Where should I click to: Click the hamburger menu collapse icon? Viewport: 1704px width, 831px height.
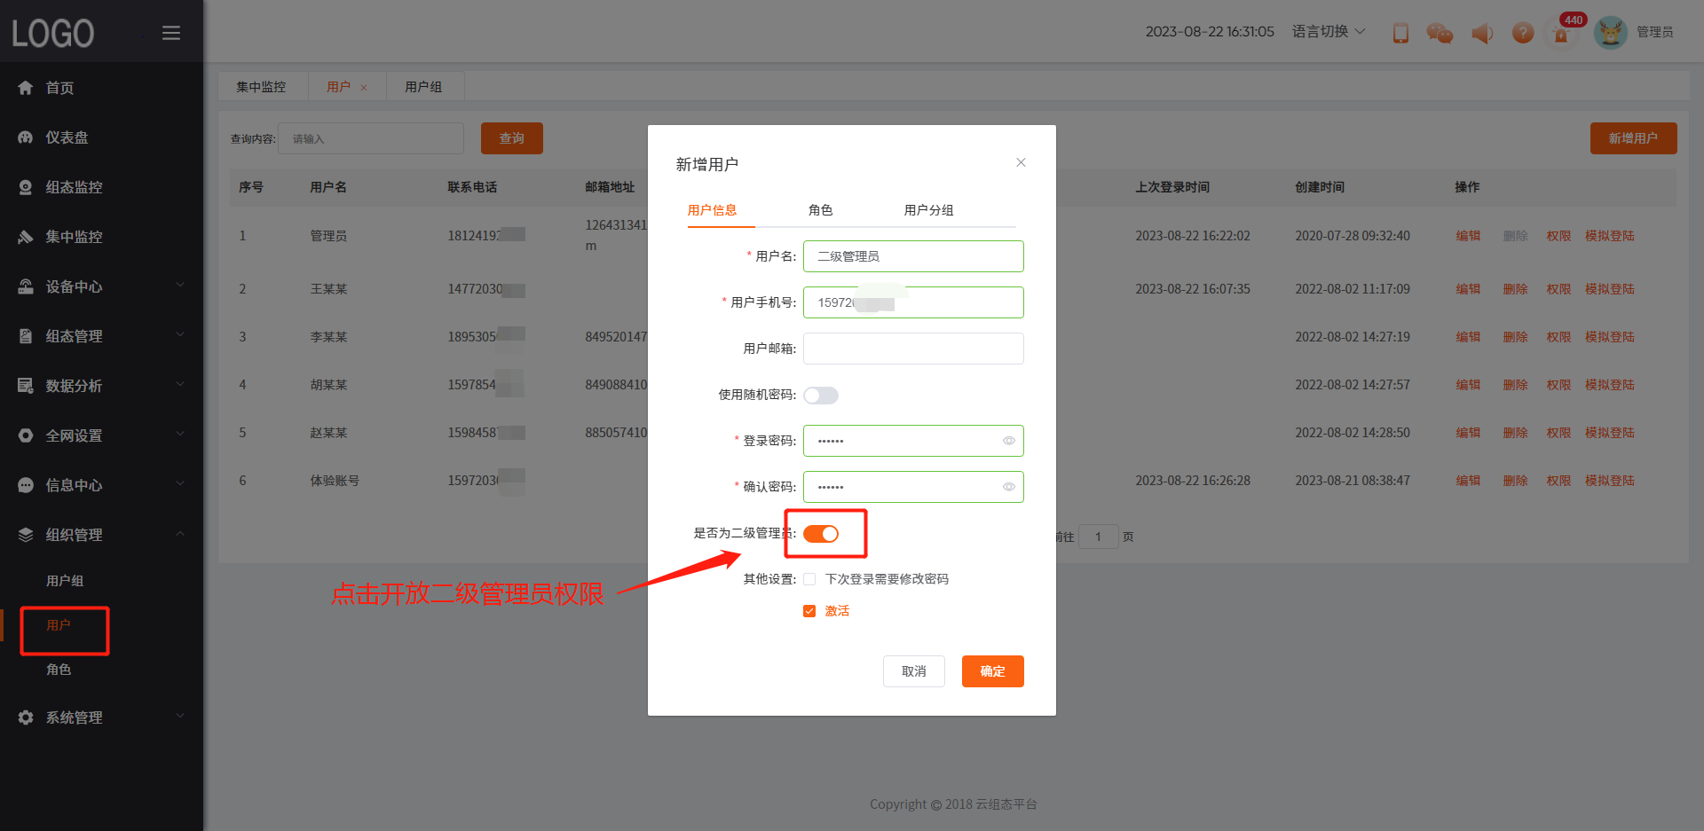(x=171, y=33)
